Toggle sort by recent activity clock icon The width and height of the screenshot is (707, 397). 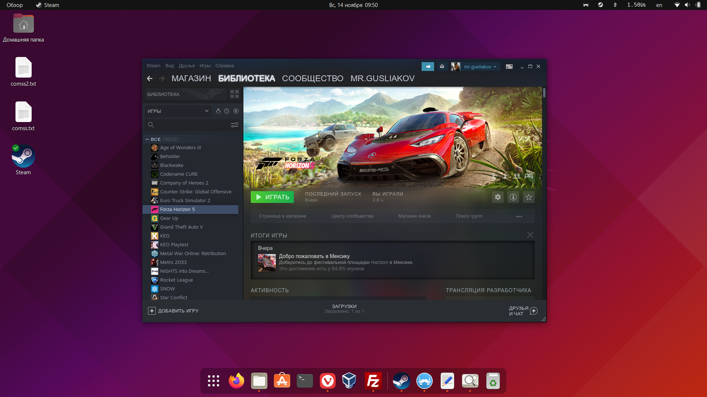click(x=227, y=111)
